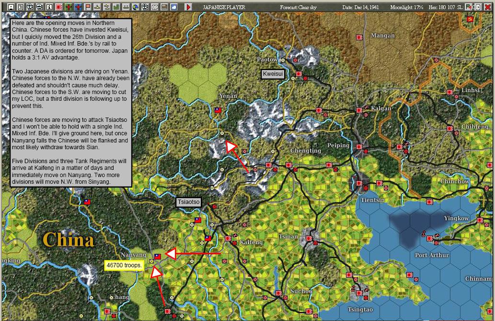Select the Japanese base at Tientsin
The image size is (495, 321).
tap(359, 183)
